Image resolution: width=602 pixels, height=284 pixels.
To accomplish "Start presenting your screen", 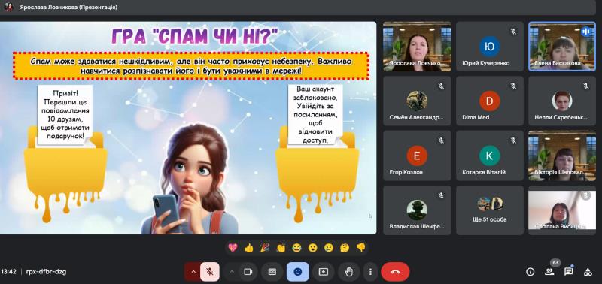I will 324,272.
